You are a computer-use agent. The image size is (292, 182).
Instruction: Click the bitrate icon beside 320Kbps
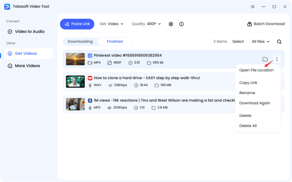pos(109,108)
